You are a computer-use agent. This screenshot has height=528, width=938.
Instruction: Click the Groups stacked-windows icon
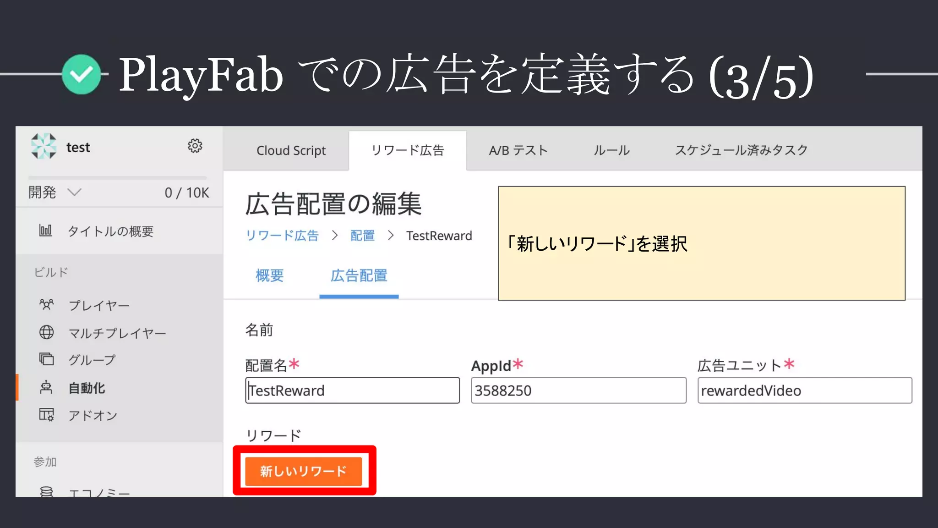46,359
